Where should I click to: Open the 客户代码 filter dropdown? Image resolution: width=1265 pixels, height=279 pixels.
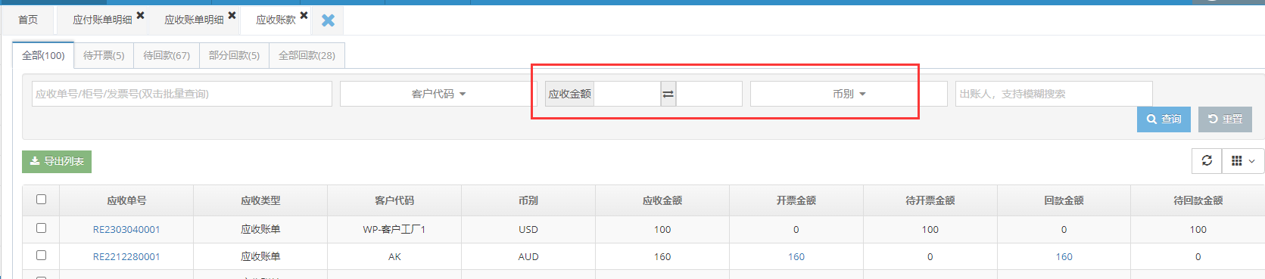pos(438,94)
